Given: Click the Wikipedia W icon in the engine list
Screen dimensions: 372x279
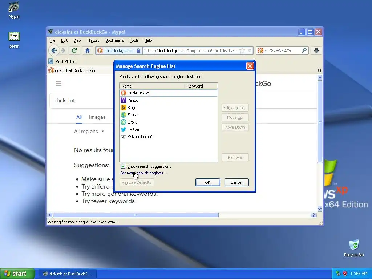Looking at the screenshot, I should point(124,137).
